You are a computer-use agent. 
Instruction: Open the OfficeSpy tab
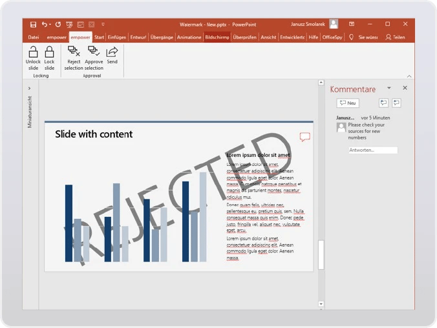point(332,37)
